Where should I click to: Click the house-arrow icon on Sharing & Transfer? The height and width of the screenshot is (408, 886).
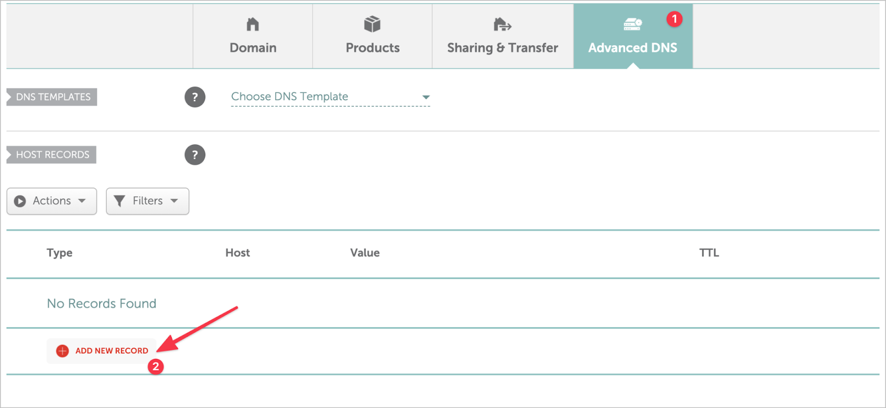pyautogui.click(x=502, y=24)
